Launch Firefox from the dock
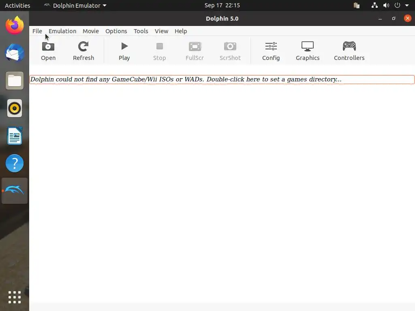Image resolution: width=415 pixels, height=311 pixels. [15, 26]
